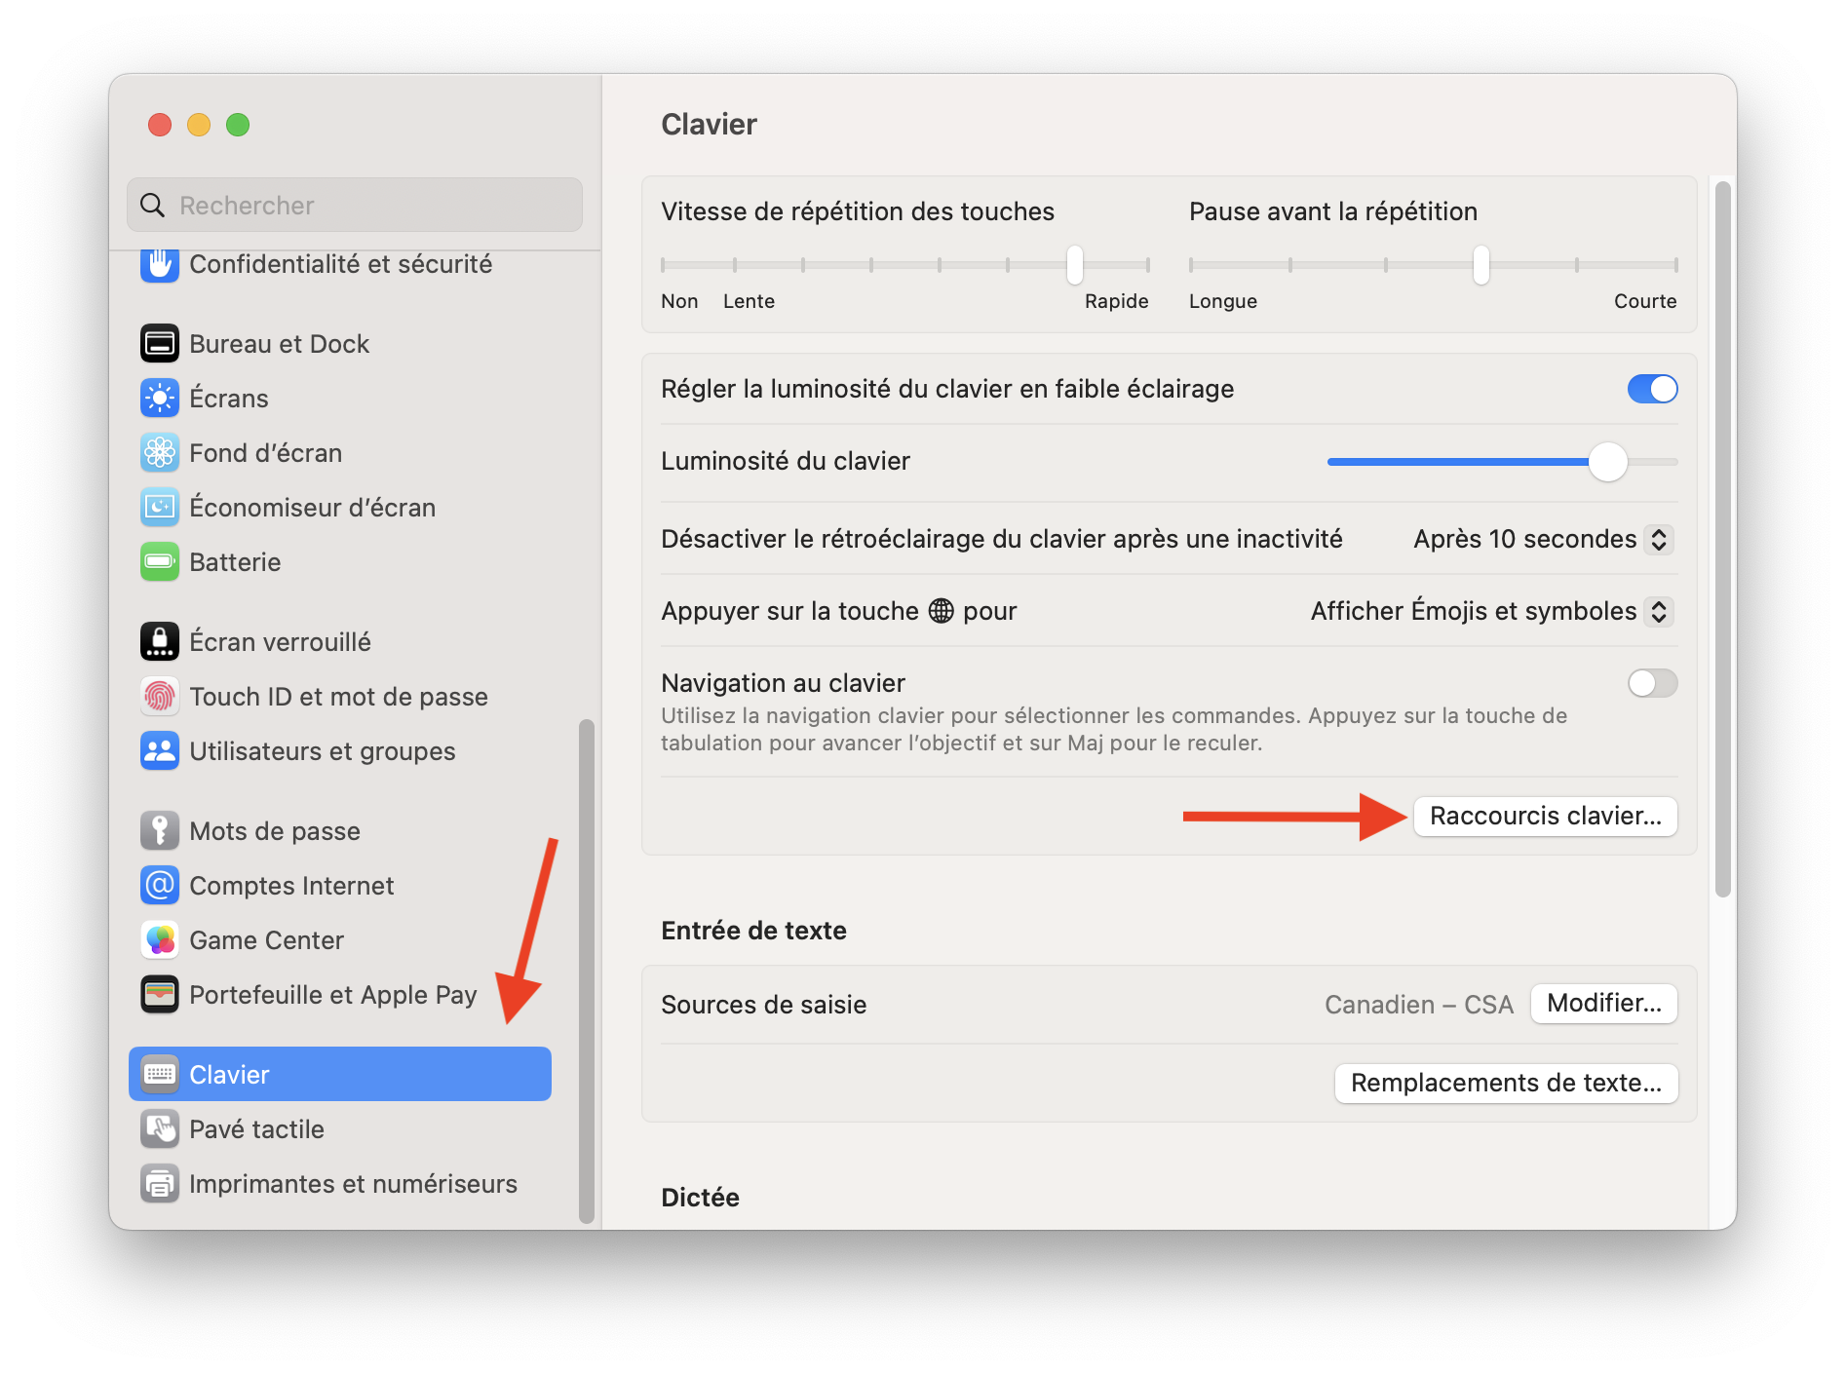The image size is (1846, 1374).
Task: Click the green full-screen window button
Action: point(238,125)
